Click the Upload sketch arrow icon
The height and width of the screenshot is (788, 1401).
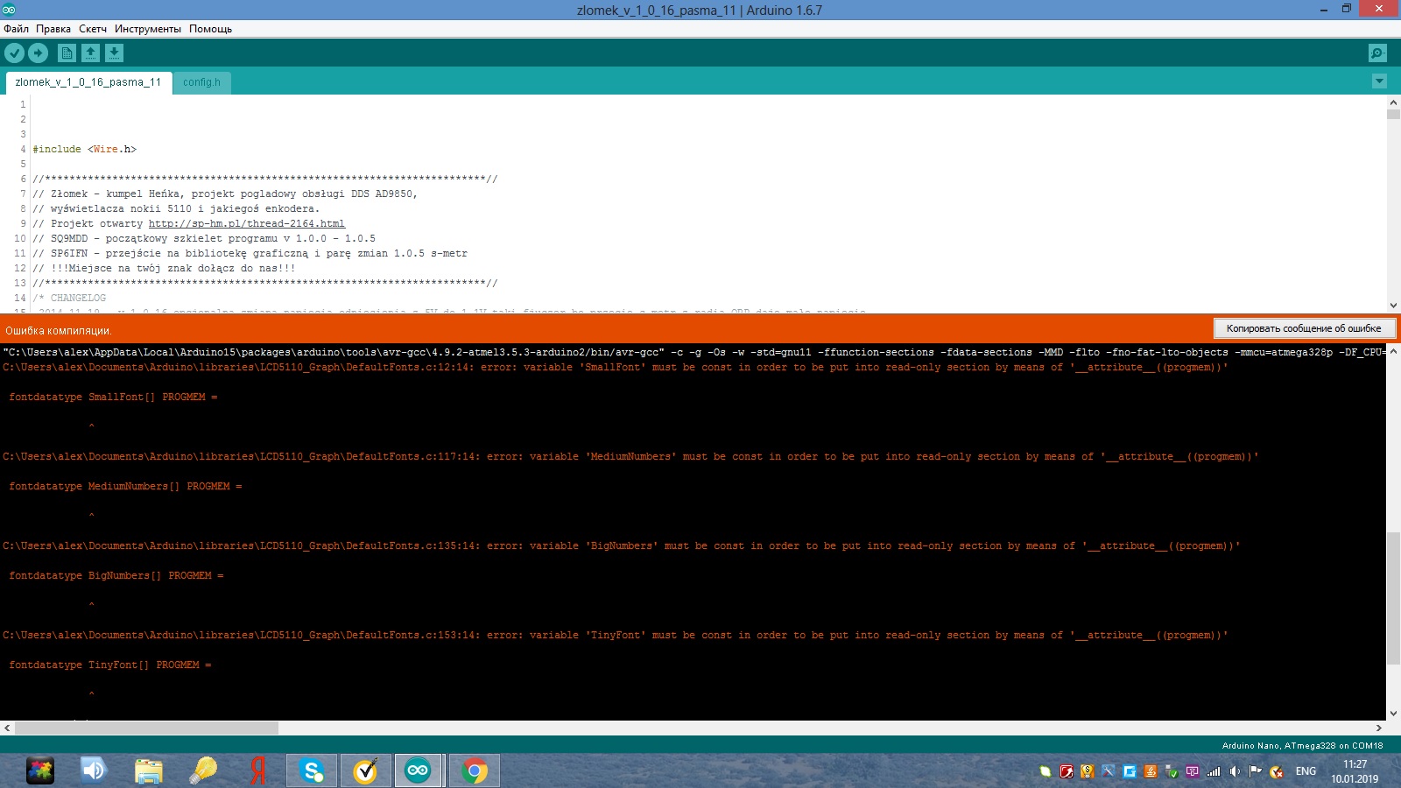click(38, 53)
